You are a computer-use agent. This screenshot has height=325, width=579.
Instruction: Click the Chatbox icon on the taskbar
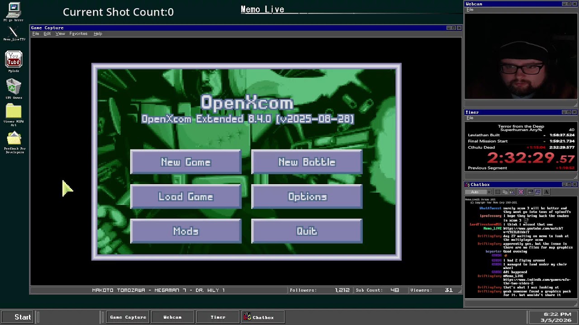click(x=247, y=317)
